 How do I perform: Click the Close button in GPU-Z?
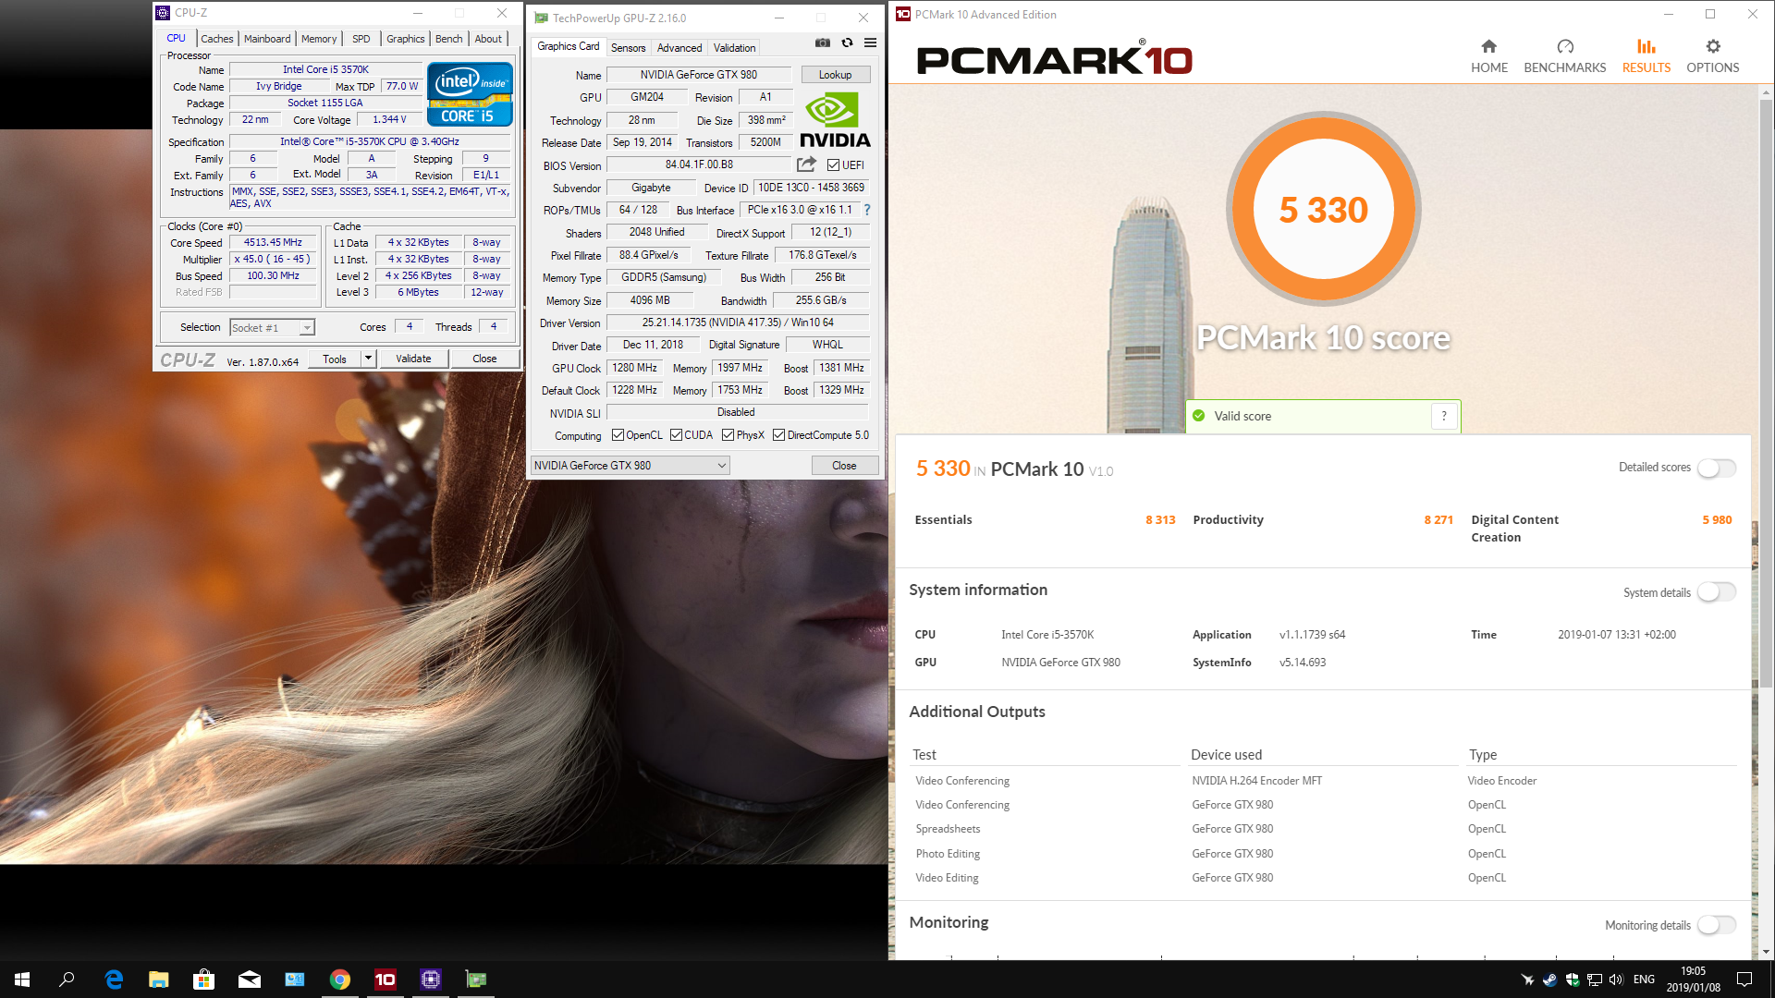coord(844,466)
